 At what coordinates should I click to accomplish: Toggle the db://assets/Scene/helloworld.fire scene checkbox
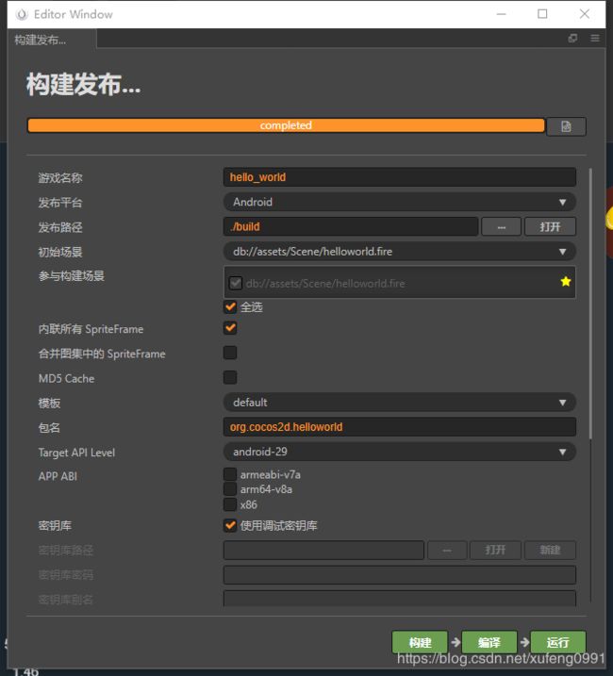click(x=236, y=283)
